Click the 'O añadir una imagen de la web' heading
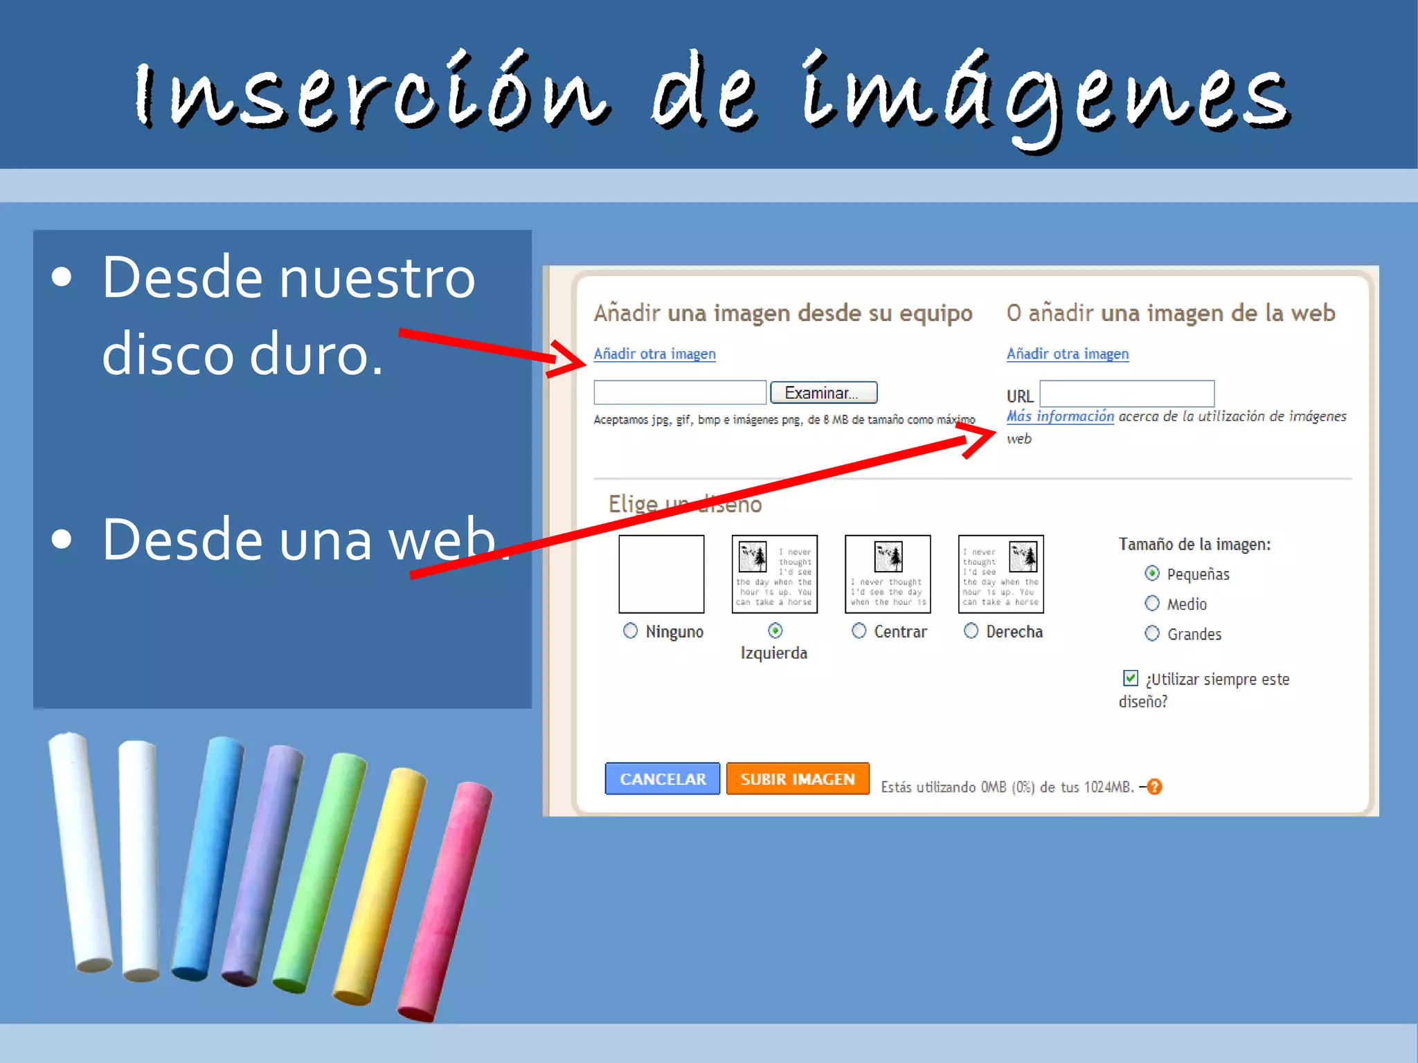Image resolution: width=1418 pixels, height=1063 pixels. [x=1171, y=313]
